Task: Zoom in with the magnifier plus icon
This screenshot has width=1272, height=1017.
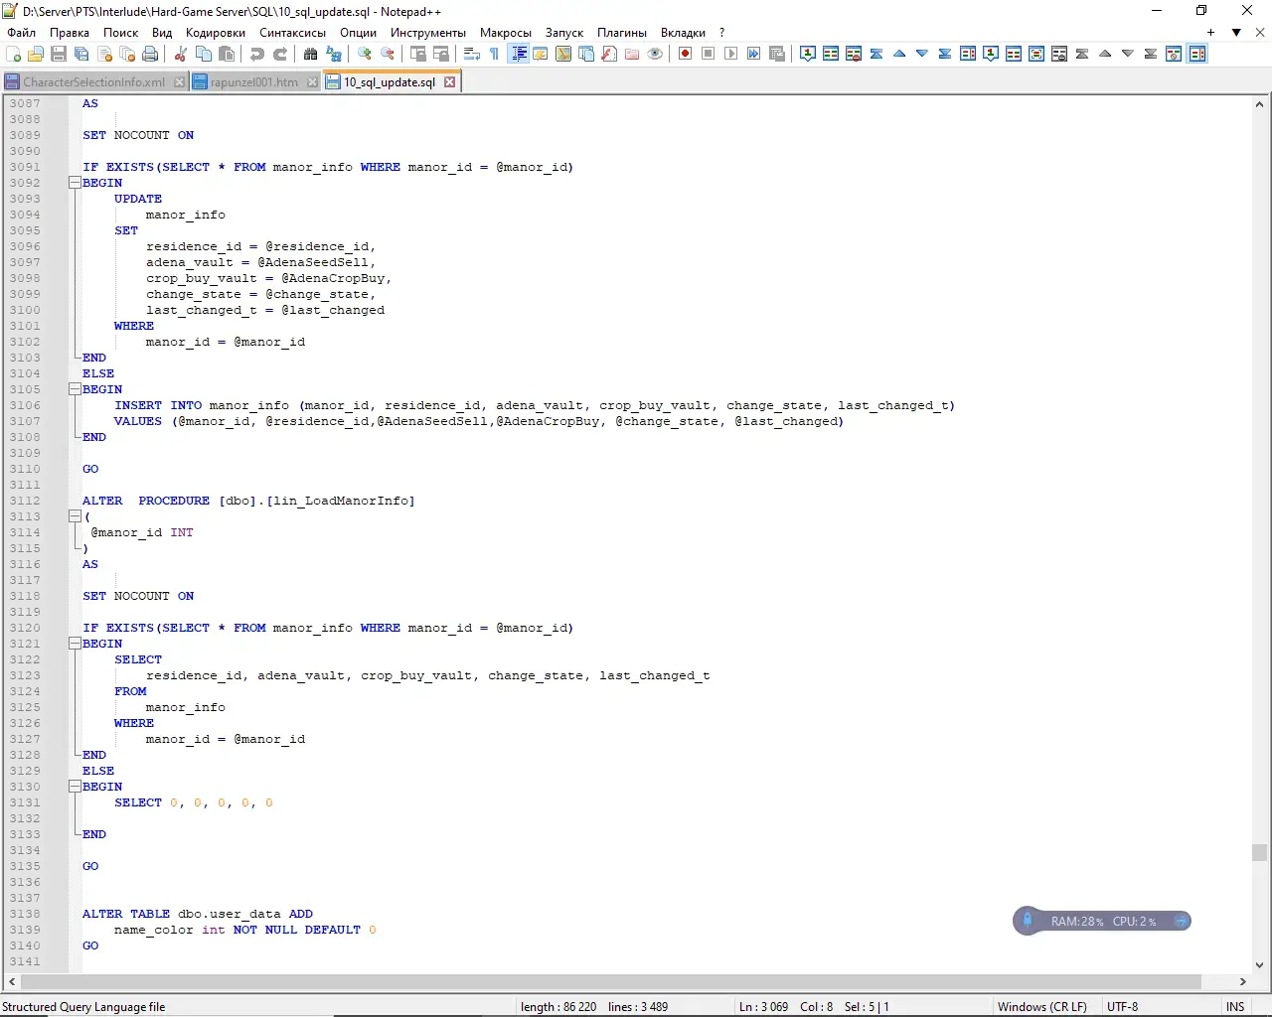Action: pos(365,54)
